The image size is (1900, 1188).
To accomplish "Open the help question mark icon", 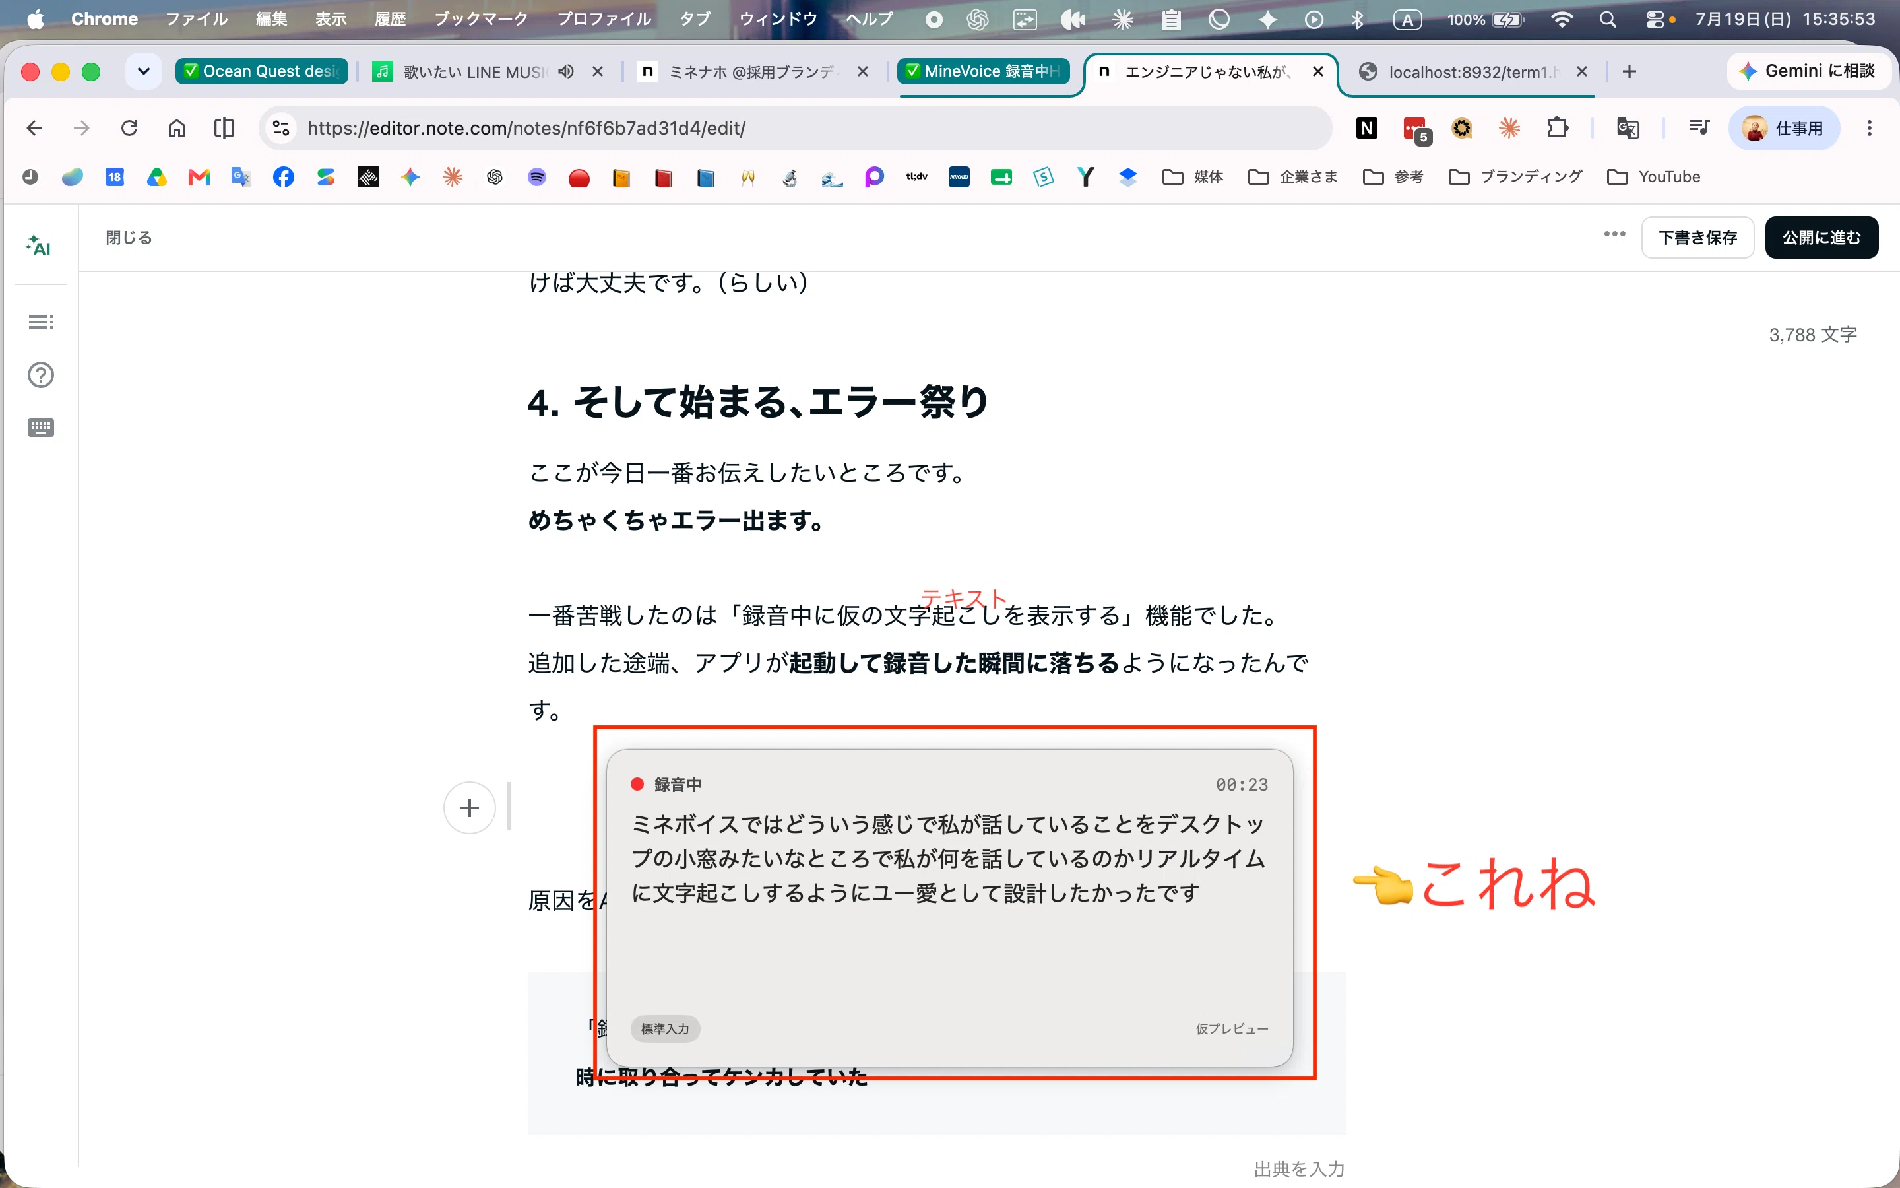I will [x=41, y=375].
